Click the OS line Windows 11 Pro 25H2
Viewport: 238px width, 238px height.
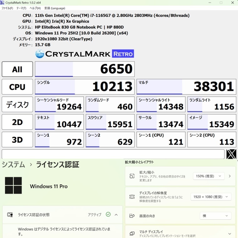pos(81,33)
